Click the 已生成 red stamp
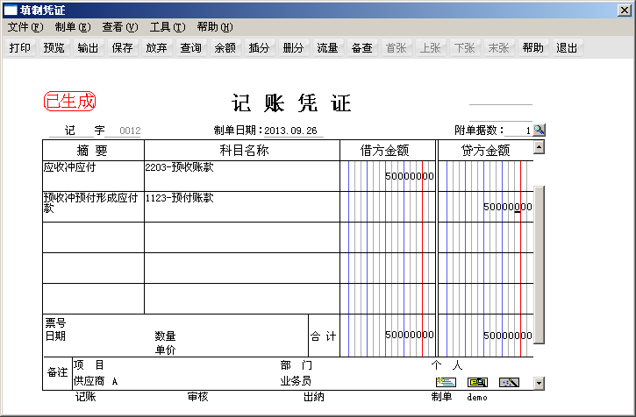The image size is (636, 417). pos(70,101)
